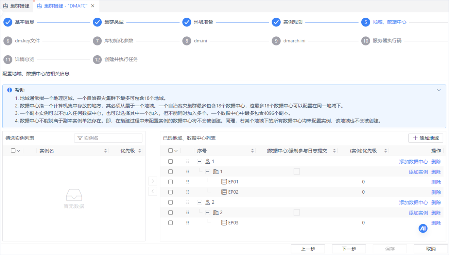The image size is (449, 255).
Task: Click the 实例名 filter input field
Action: tap(108, 138)
